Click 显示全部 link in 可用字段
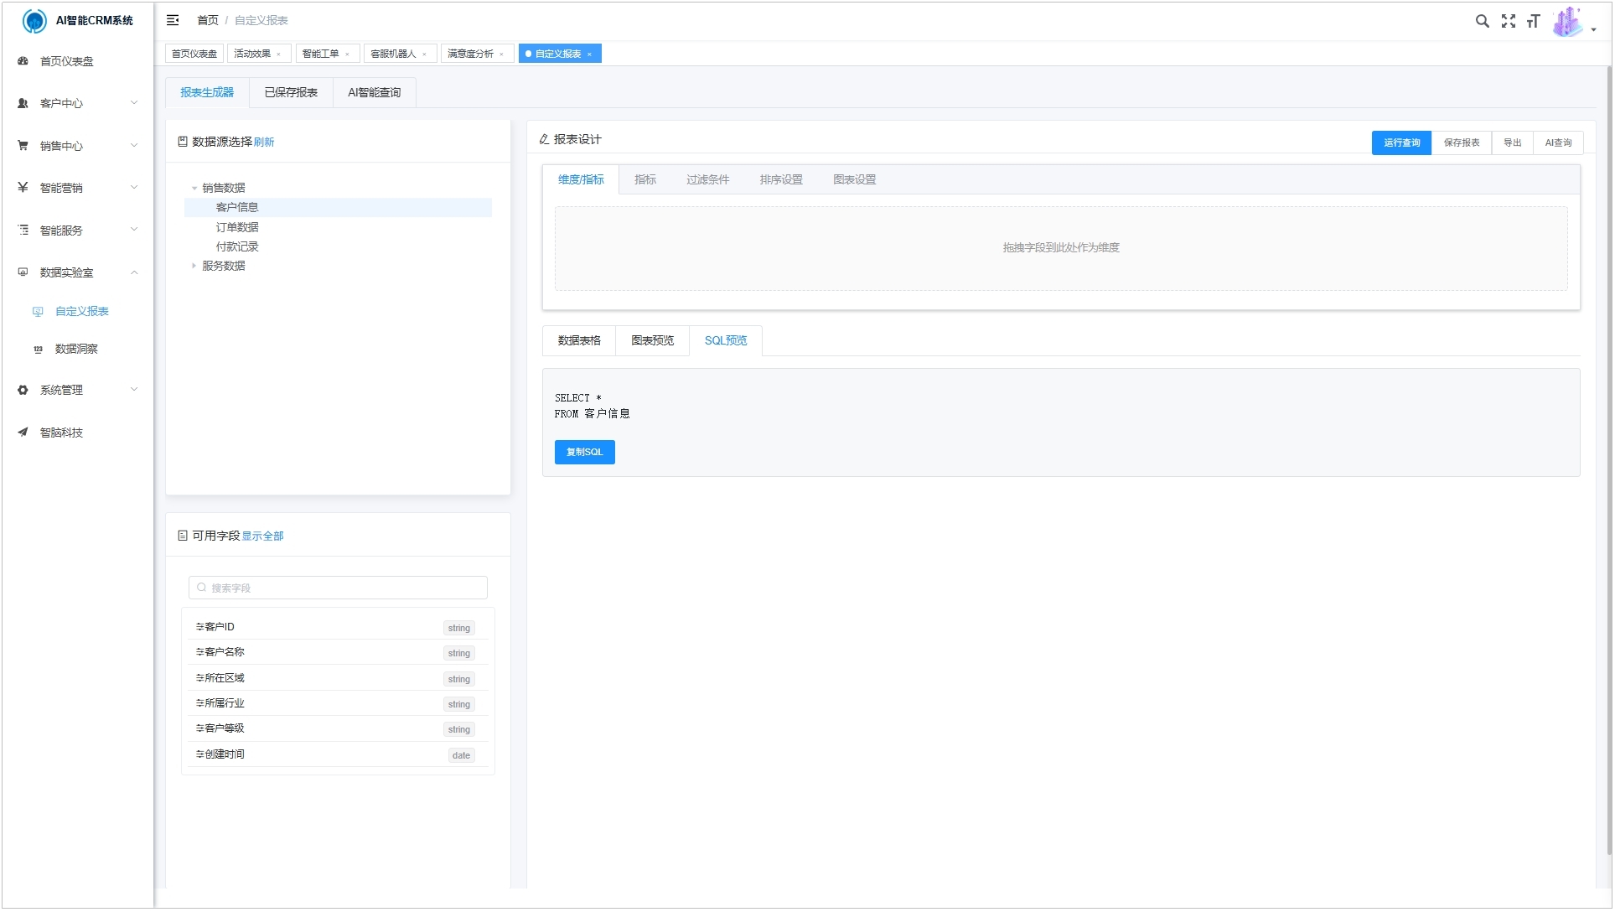The height and width of the screenshot is (912, 1615). click(x=262, y=536)
